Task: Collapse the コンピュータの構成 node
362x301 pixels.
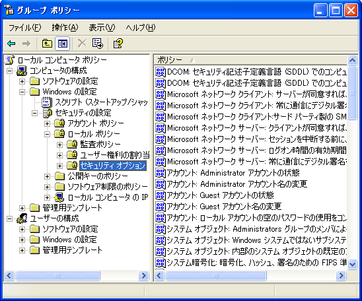Action: 9,71
